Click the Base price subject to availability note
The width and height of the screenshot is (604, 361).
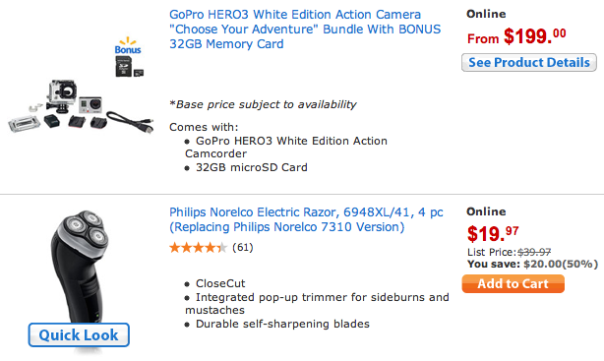[x=263, y=104]
